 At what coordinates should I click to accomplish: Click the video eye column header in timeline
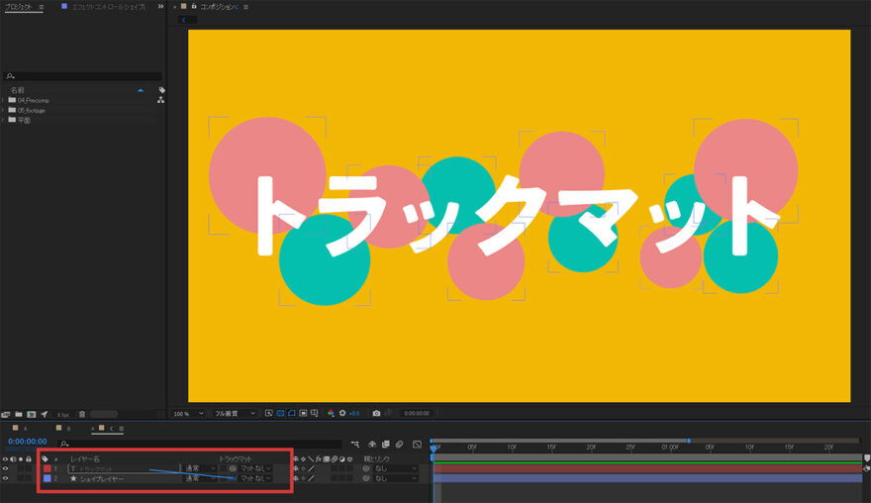tap(6, 459)
